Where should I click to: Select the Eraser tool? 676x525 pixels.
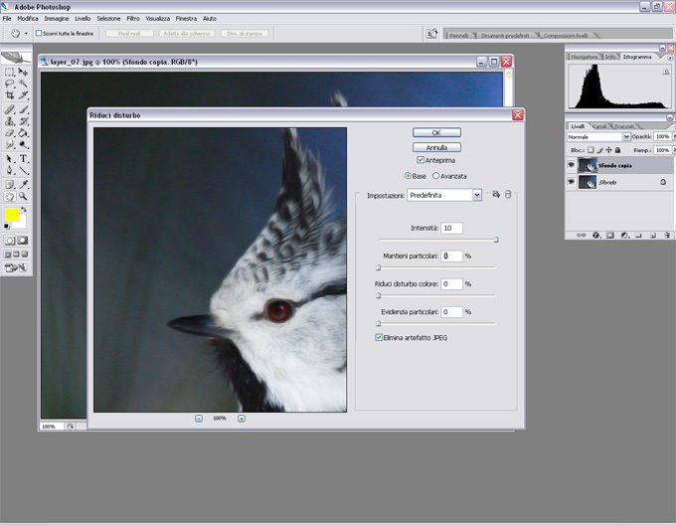pos(10,133)
